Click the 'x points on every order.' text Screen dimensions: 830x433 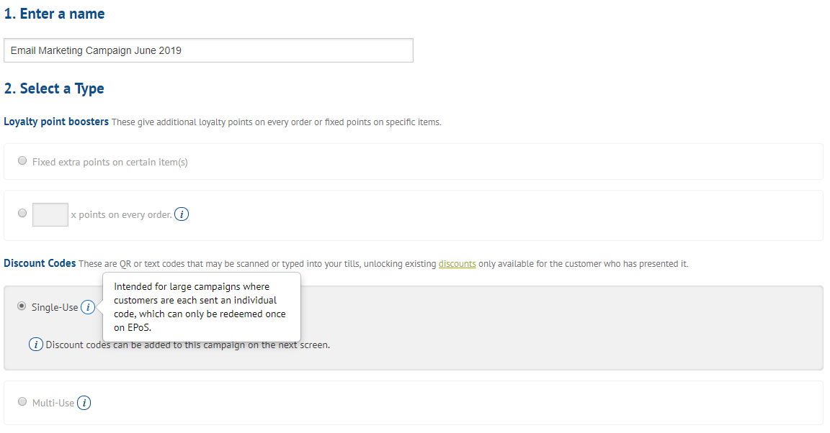click(121, 214)
